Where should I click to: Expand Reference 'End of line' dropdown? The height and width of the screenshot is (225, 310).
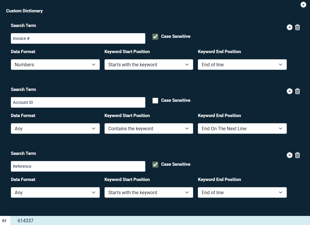click(242, 192)
